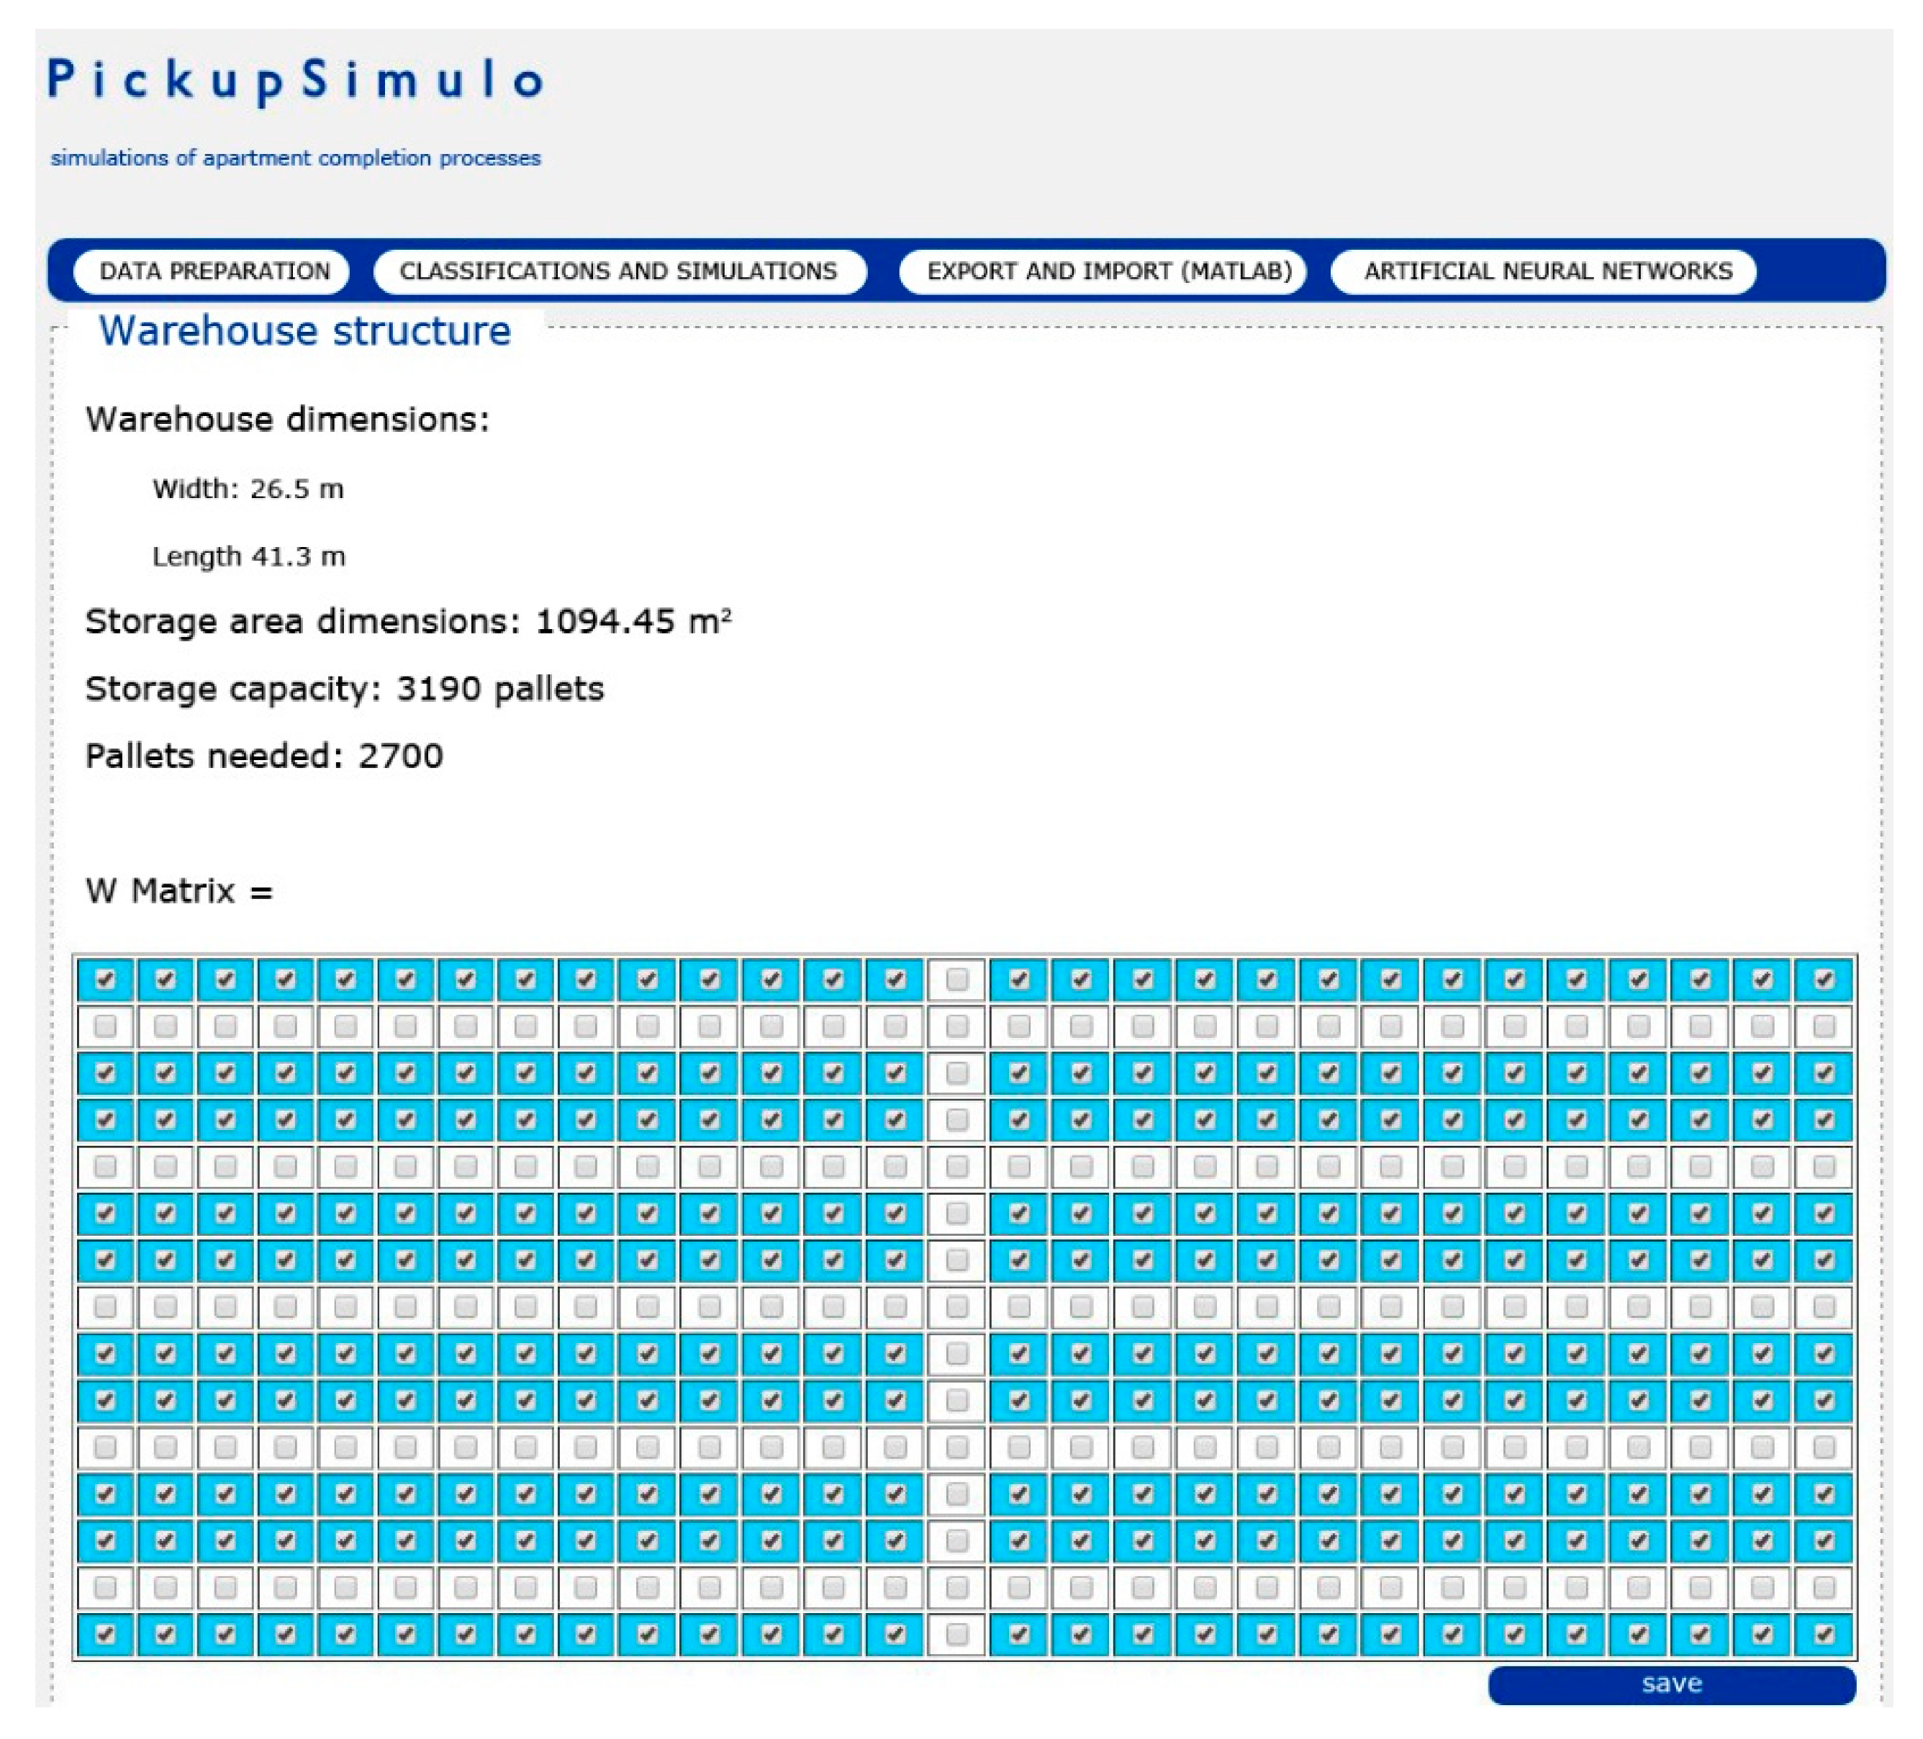Check the unchecked box in top row
The image size is (1923, 1739).
pyautogui.click(x=956, y=979)
